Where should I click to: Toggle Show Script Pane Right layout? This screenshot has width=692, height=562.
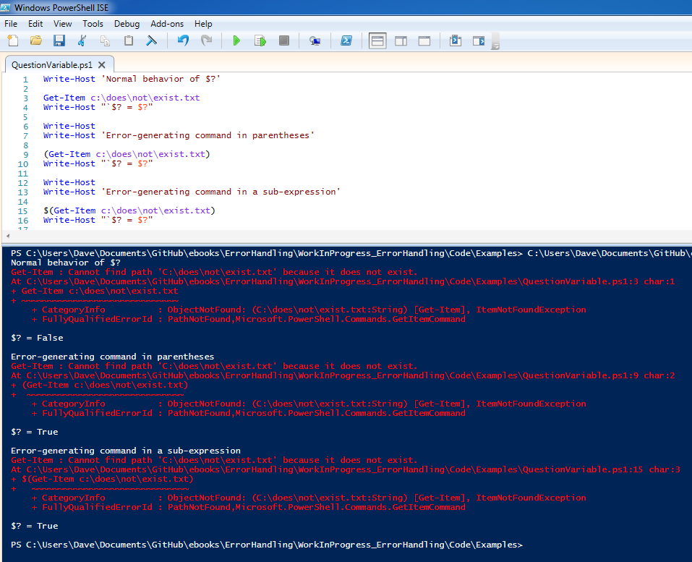(x=401, y=41)
